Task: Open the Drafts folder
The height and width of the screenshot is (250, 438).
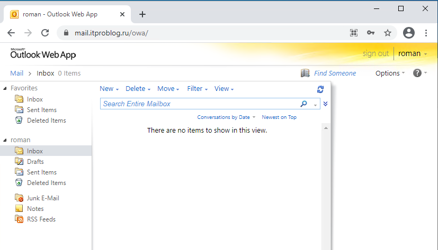Action: [x=35, y=162]
